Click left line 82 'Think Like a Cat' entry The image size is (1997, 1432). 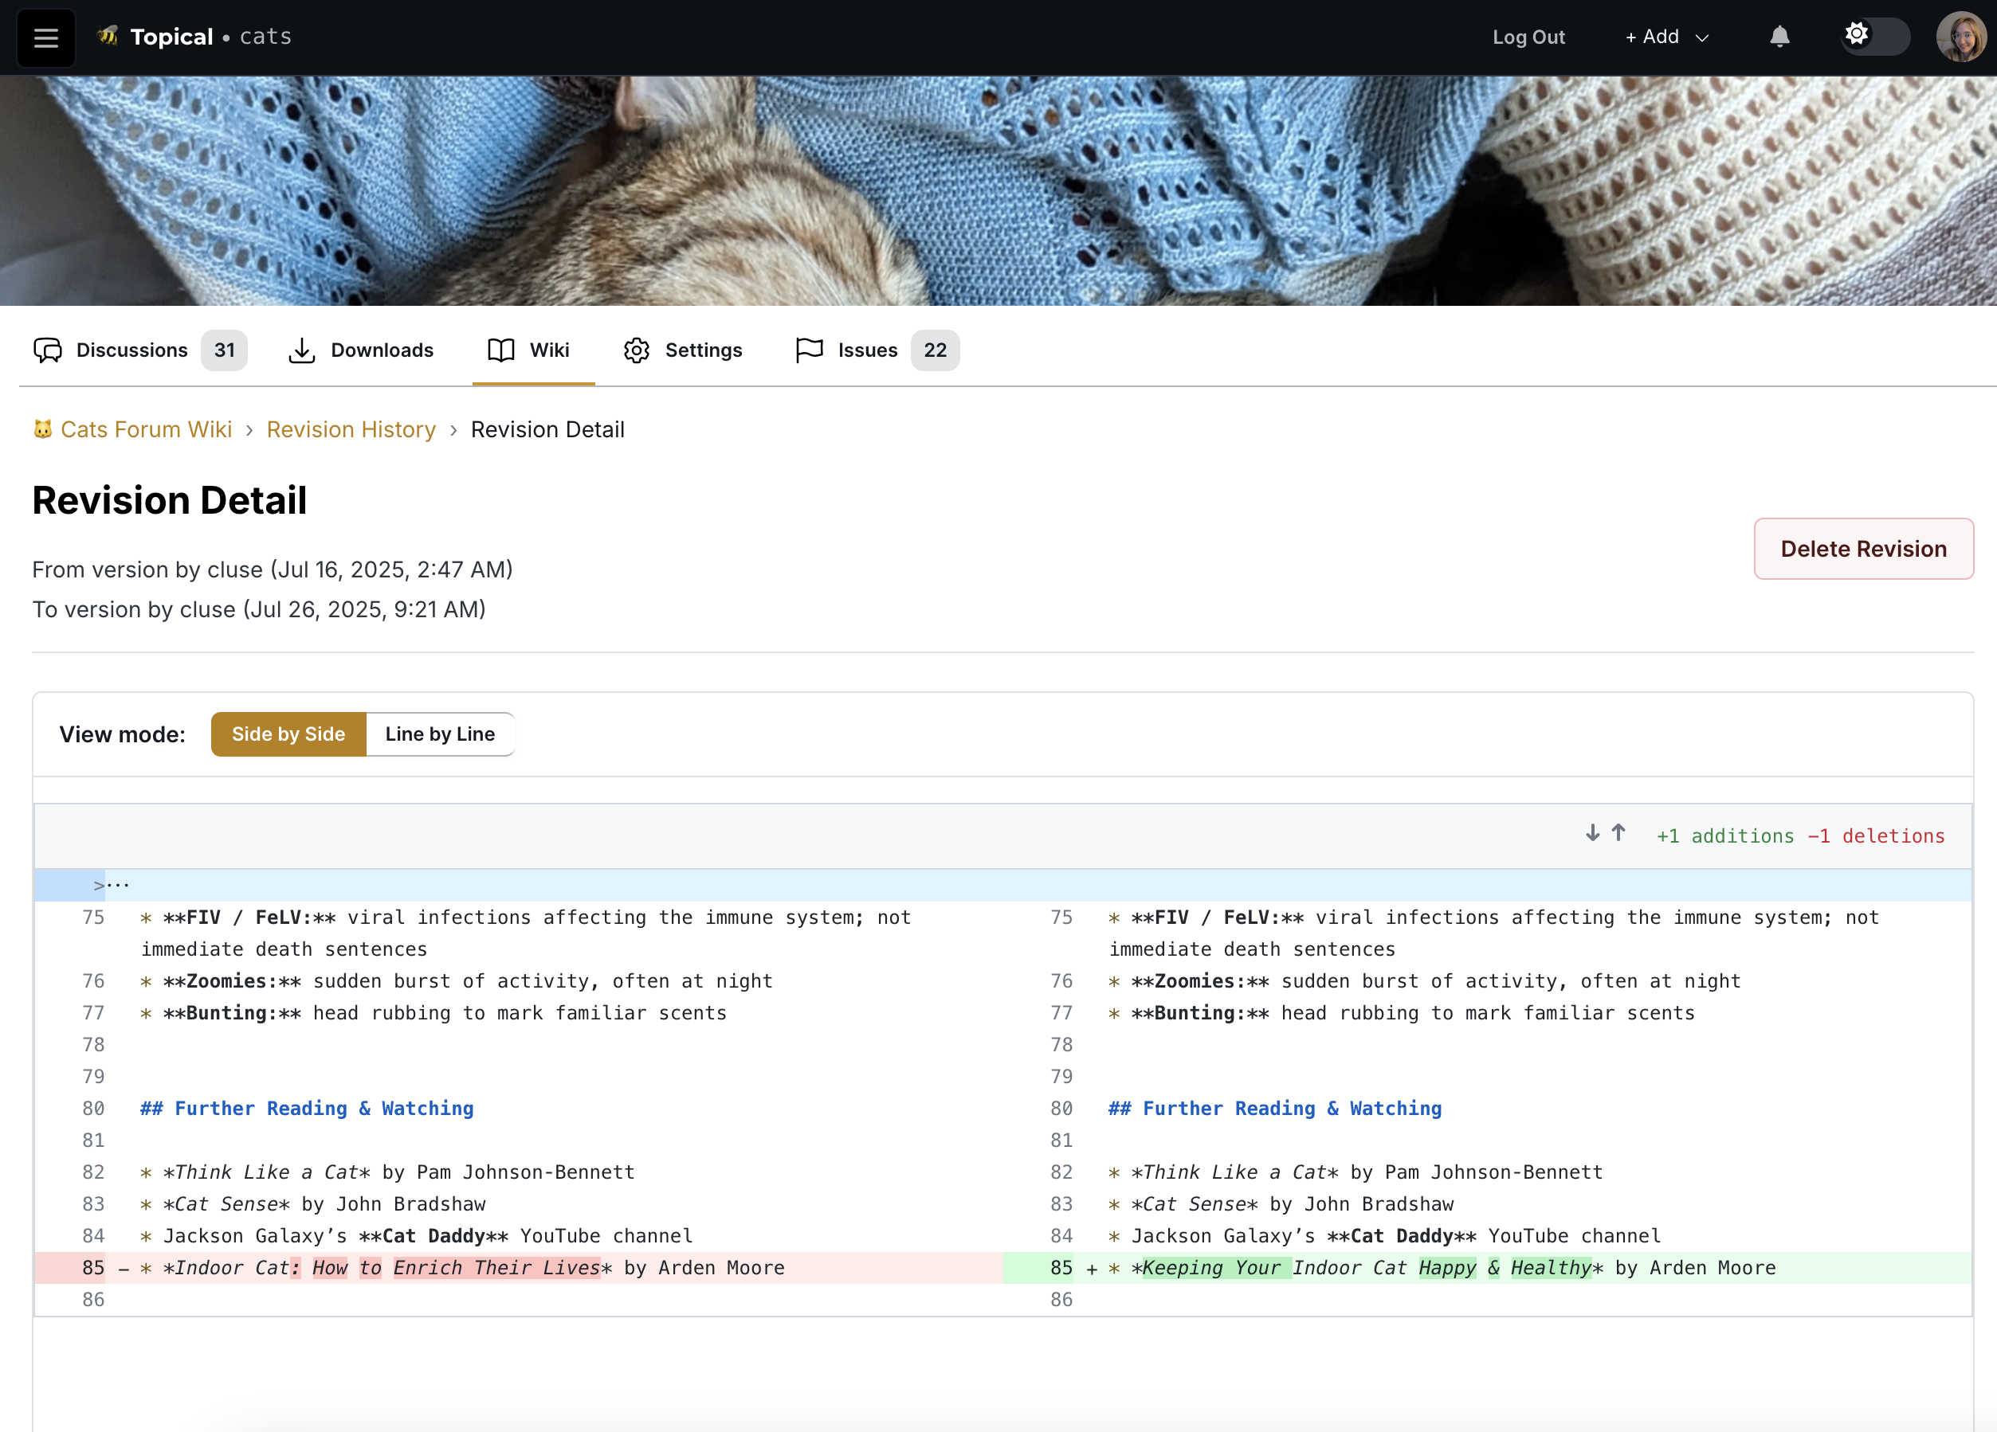(x=387, y=1172)
